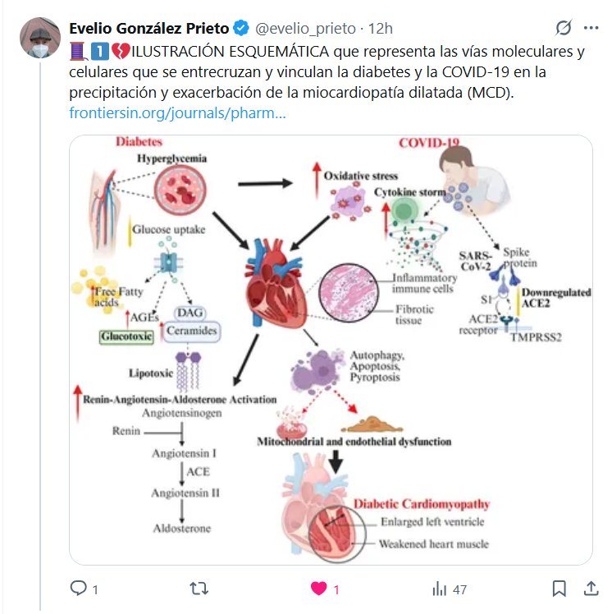Open the @evelio_prieto handle link

tap(306, 28)
